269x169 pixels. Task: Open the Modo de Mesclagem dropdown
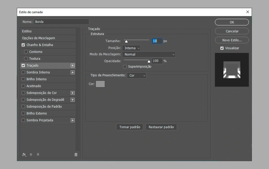[x=149, y=54]
